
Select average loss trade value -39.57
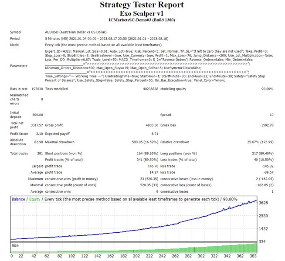(x=268, y=172)
